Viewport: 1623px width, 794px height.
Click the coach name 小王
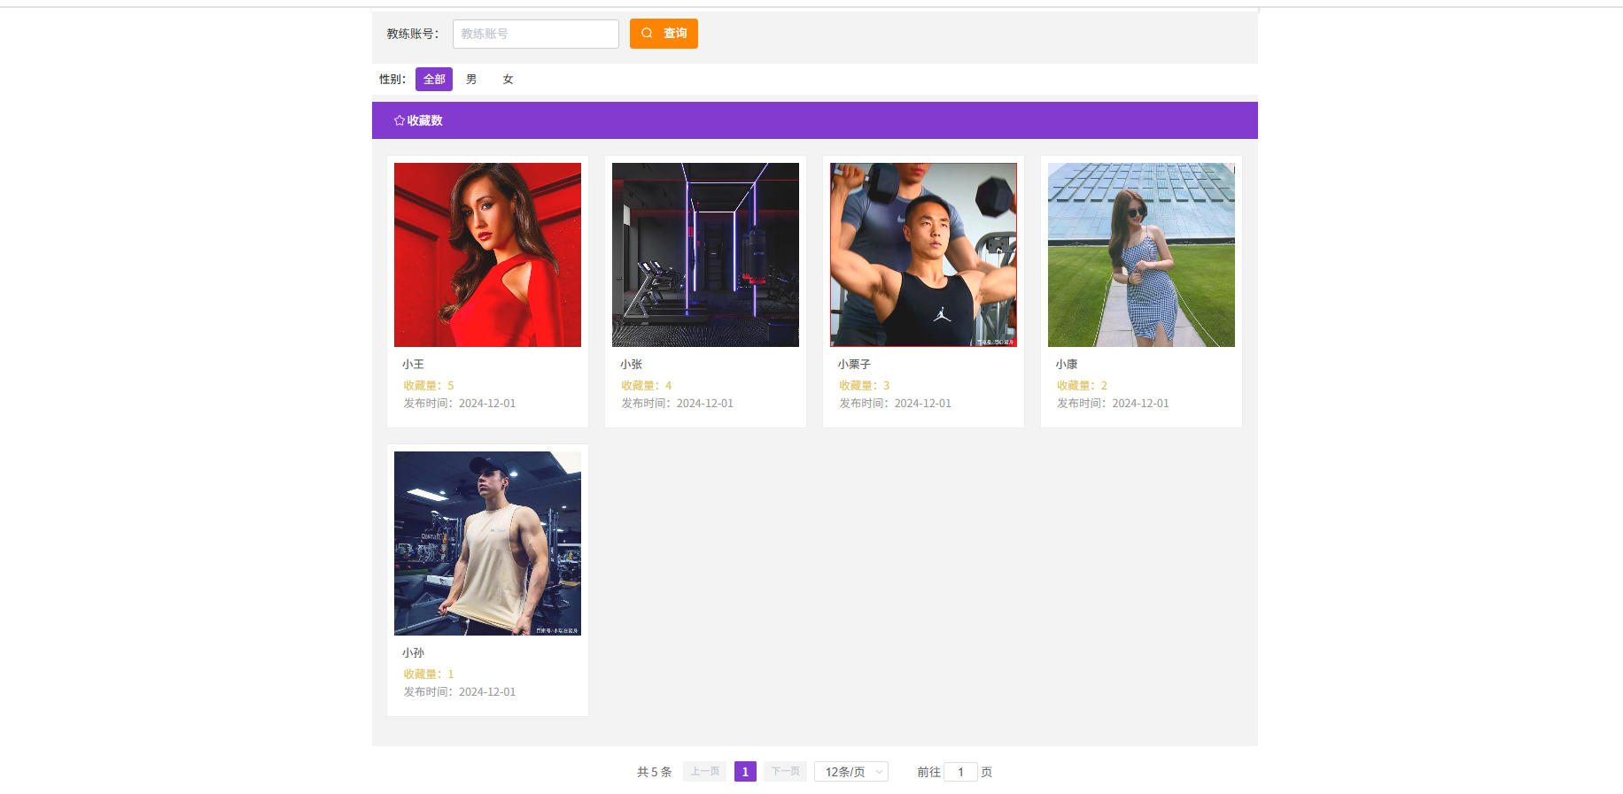[x=413, y=365]
